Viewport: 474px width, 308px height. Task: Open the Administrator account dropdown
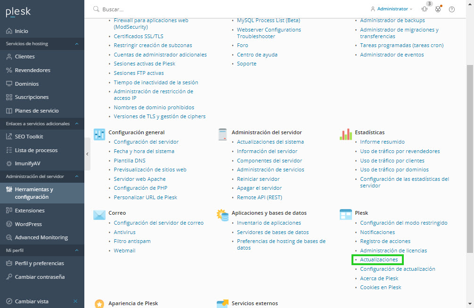[x=392, y=9]
